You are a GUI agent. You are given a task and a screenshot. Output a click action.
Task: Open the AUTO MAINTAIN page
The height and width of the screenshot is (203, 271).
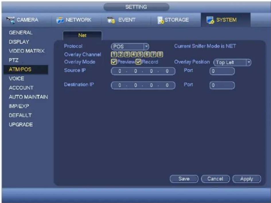point(28,97)
